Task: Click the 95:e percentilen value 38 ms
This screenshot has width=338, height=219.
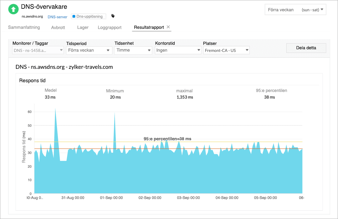Action: (x=269, y=97)
